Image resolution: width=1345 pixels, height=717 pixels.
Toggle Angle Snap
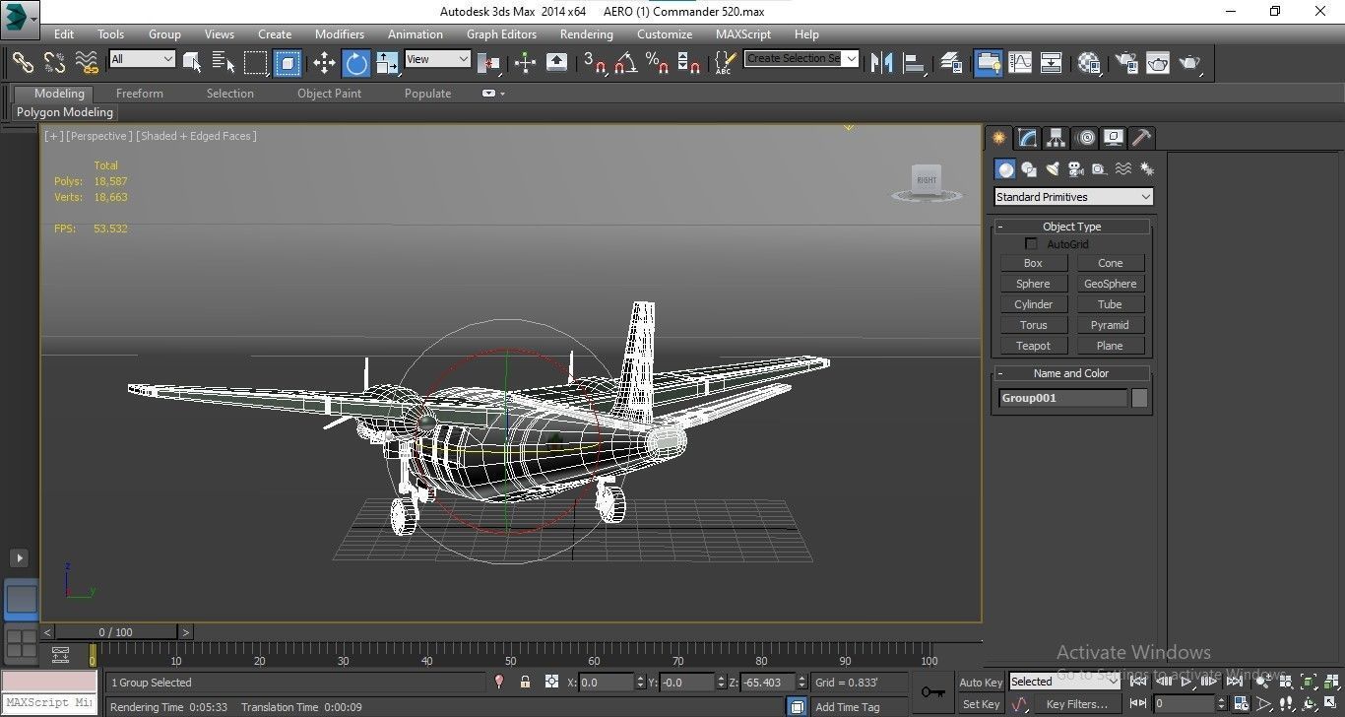point(625,63)
